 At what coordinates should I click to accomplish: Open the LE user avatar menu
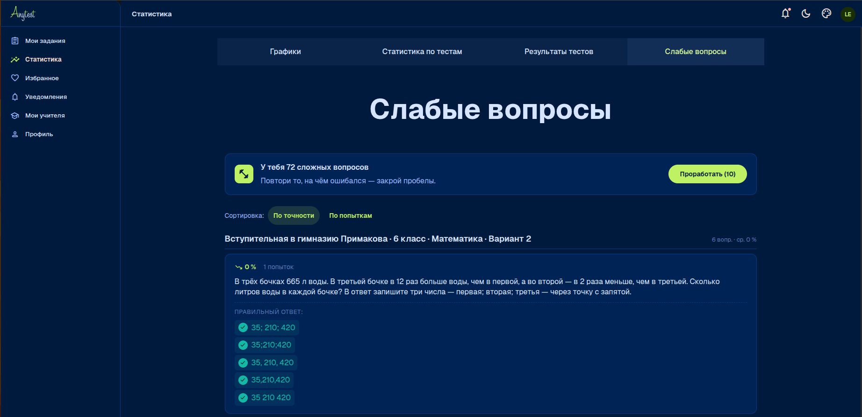(848, 14)
